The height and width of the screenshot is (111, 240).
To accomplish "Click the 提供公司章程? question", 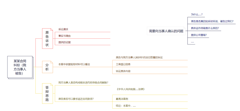I will 199,35.
